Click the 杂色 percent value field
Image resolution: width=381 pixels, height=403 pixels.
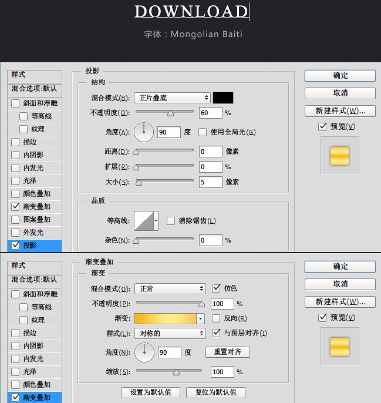pyautogui.click(x=210, y=240)
